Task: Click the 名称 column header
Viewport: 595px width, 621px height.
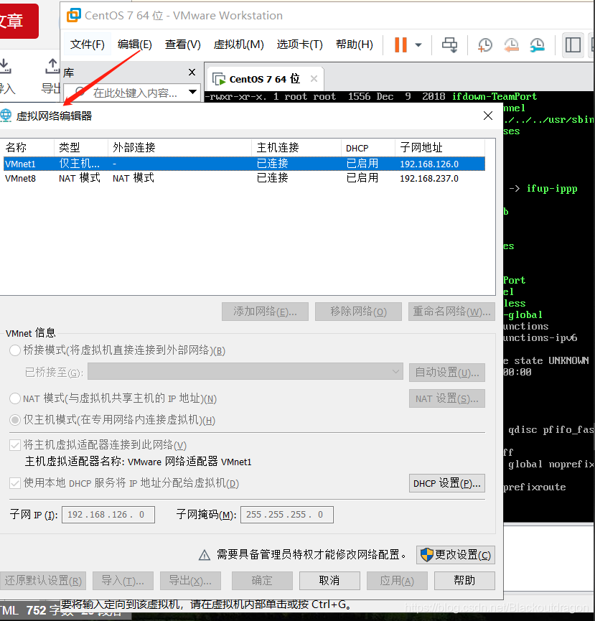Action: click(x=28, y=148)
